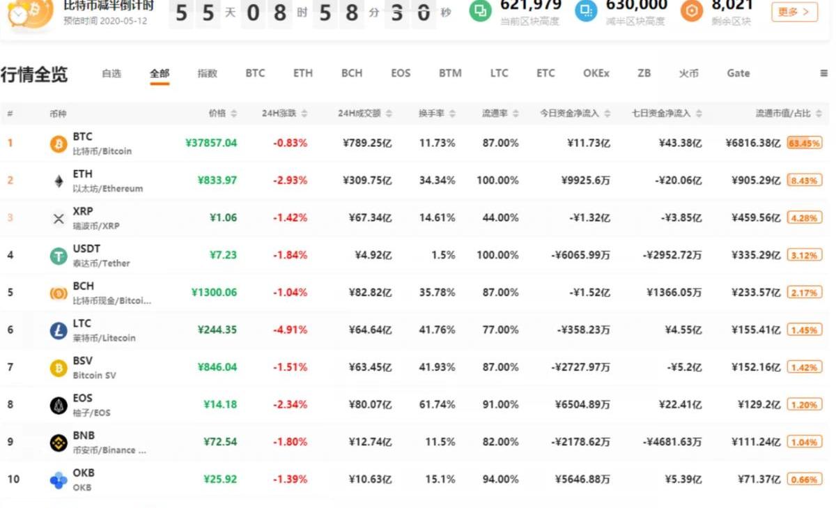Sort by 换手率 column arrows
836x508 pixels.
coord(452,114)
